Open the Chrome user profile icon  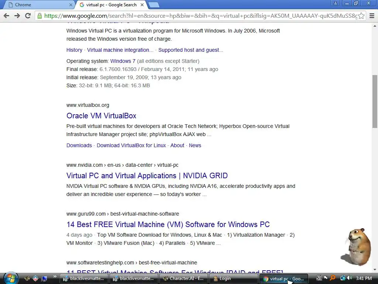coord(335,3)
